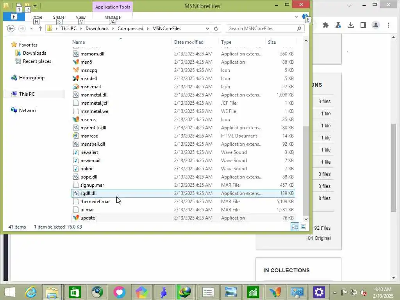The width and height of the screenshot is (400, 300).
Task: Select the newemail wave sound icon
Action: pos(76,161)
